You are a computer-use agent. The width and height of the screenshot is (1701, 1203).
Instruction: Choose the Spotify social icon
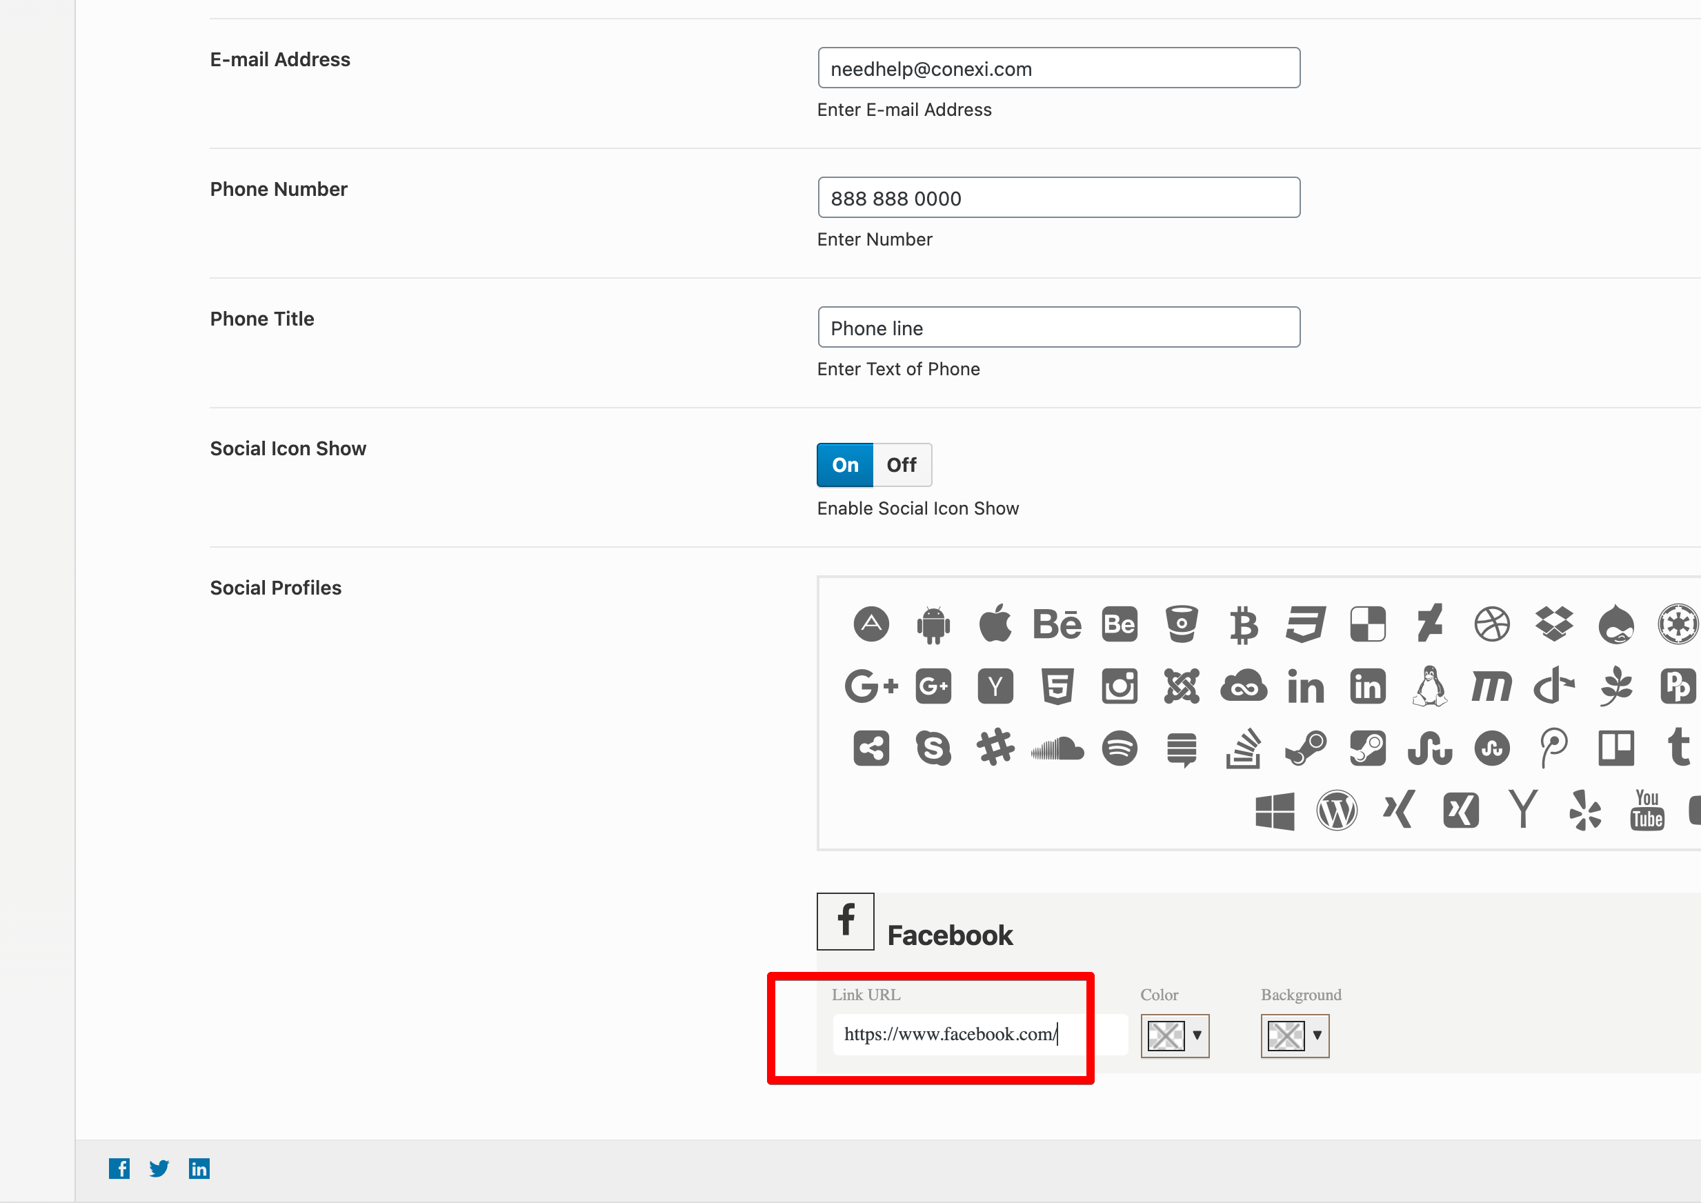click(x=1119, y=748)
